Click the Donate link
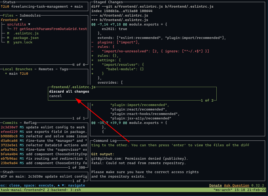The height and width of the screenshot is (196, 268). [x=215, y=185]
